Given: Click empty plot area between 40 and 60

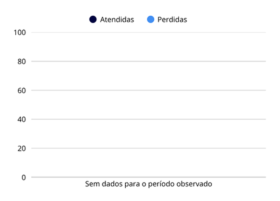Looking at the screenshot, I should tap(148, 105).
